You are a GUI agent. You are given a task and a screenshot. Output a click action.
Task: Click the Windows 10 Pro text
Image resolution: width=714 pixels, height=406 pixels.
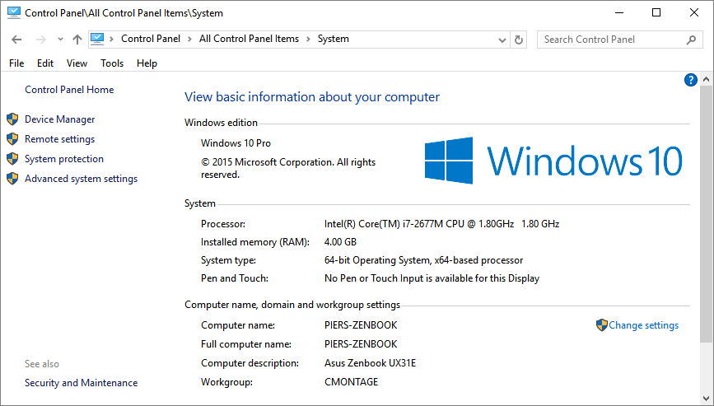[236, 143]
